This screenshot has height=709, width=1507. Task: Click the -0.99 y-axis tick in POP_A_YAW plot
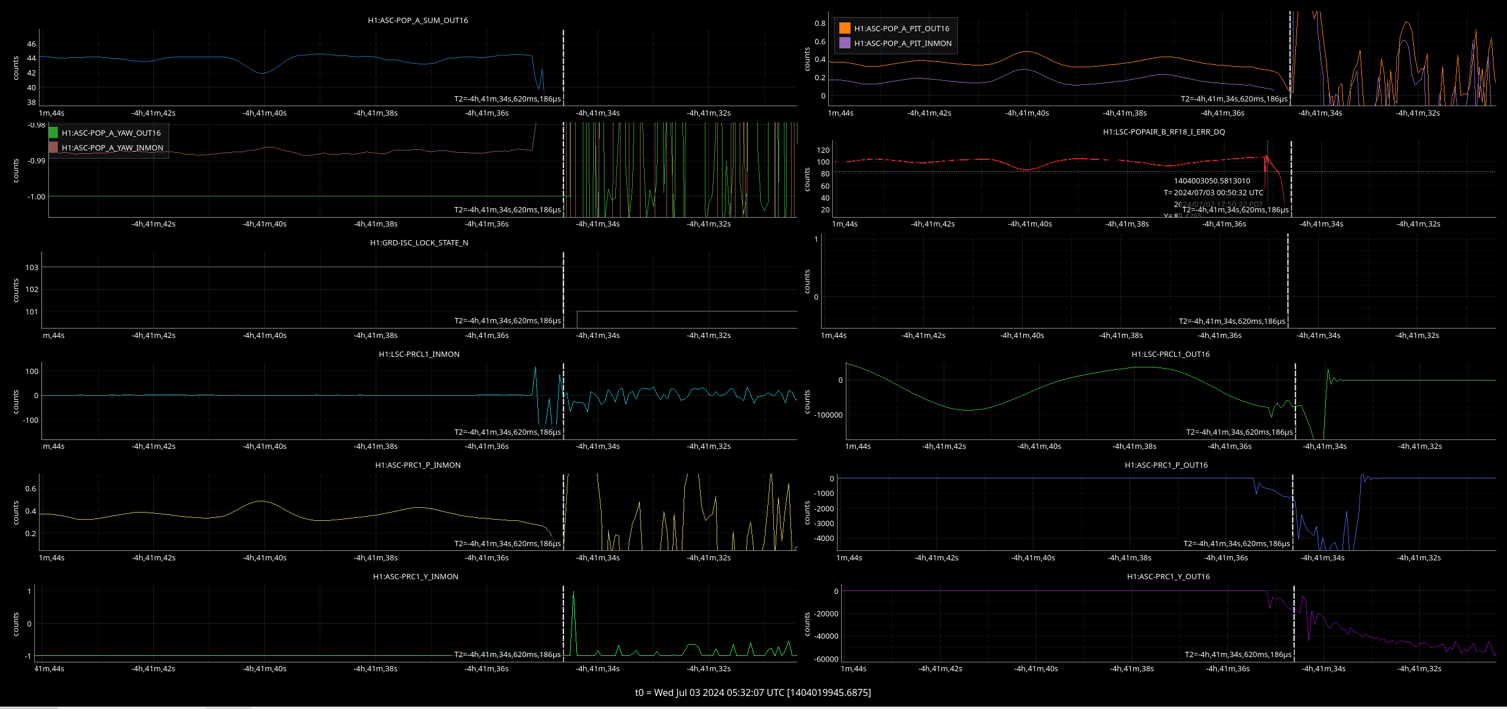click(37, 160)
